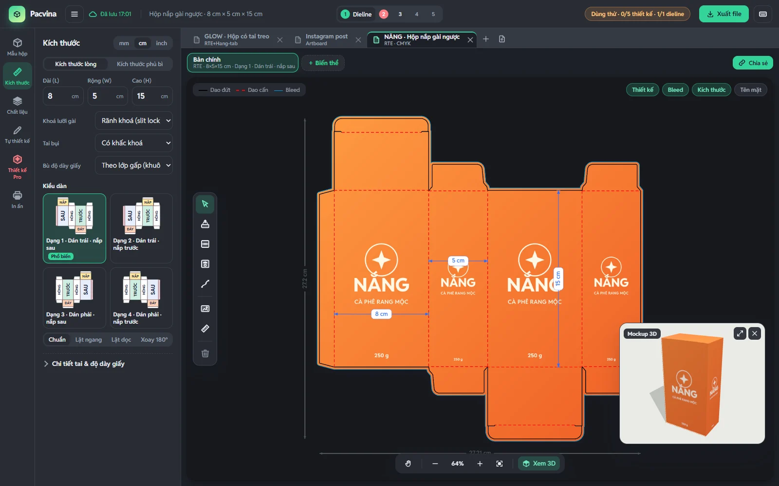Image resolution: width=779 pixels, height=486 pixels.
Task: Toggle the Thiết kế overlay
Action: [642, 90]
